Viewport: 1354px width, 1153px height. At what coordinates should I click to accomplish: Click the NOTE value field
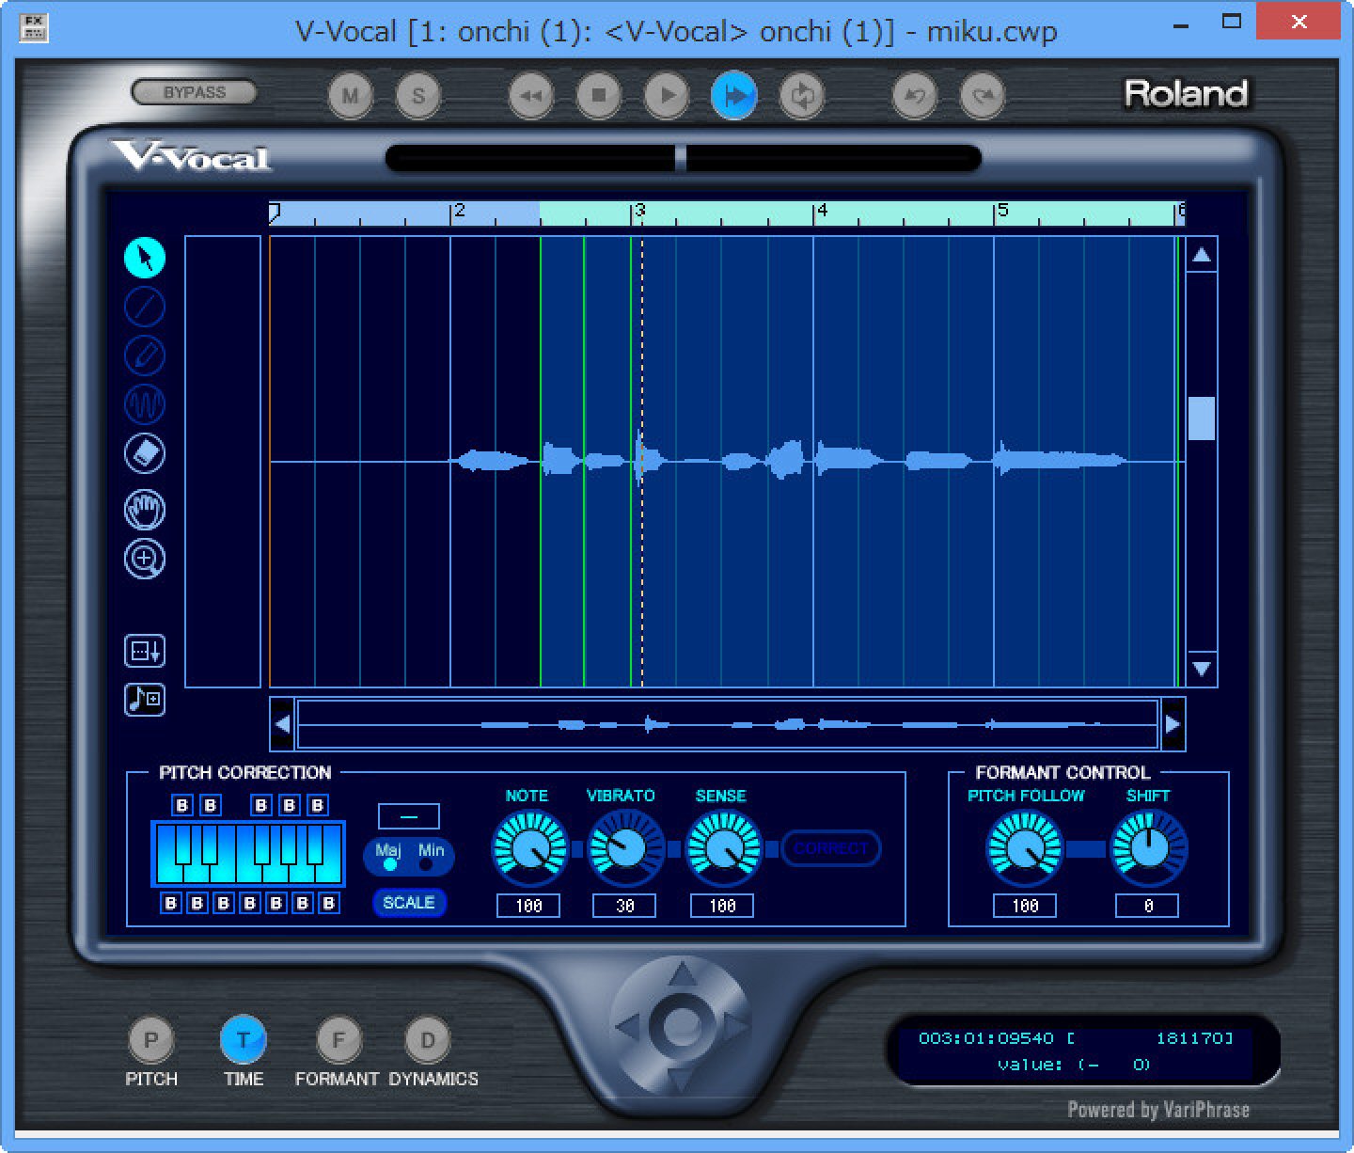point(529,906)
